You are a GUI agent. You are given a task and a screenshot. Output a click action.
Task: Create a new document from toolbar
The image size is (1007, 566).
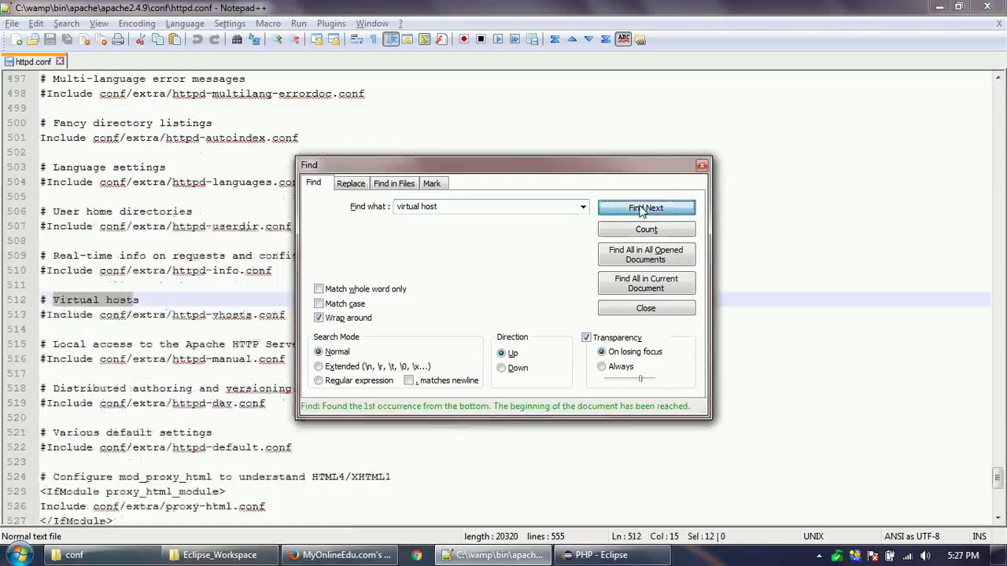point(17,39)
